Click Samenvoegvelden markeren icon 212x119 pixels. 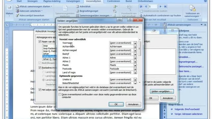[65, 8]
